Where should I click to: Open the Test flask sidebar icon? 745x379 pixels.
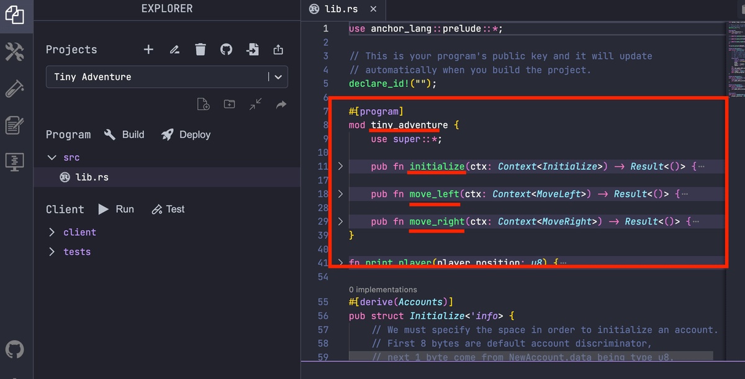pos(14,89)
